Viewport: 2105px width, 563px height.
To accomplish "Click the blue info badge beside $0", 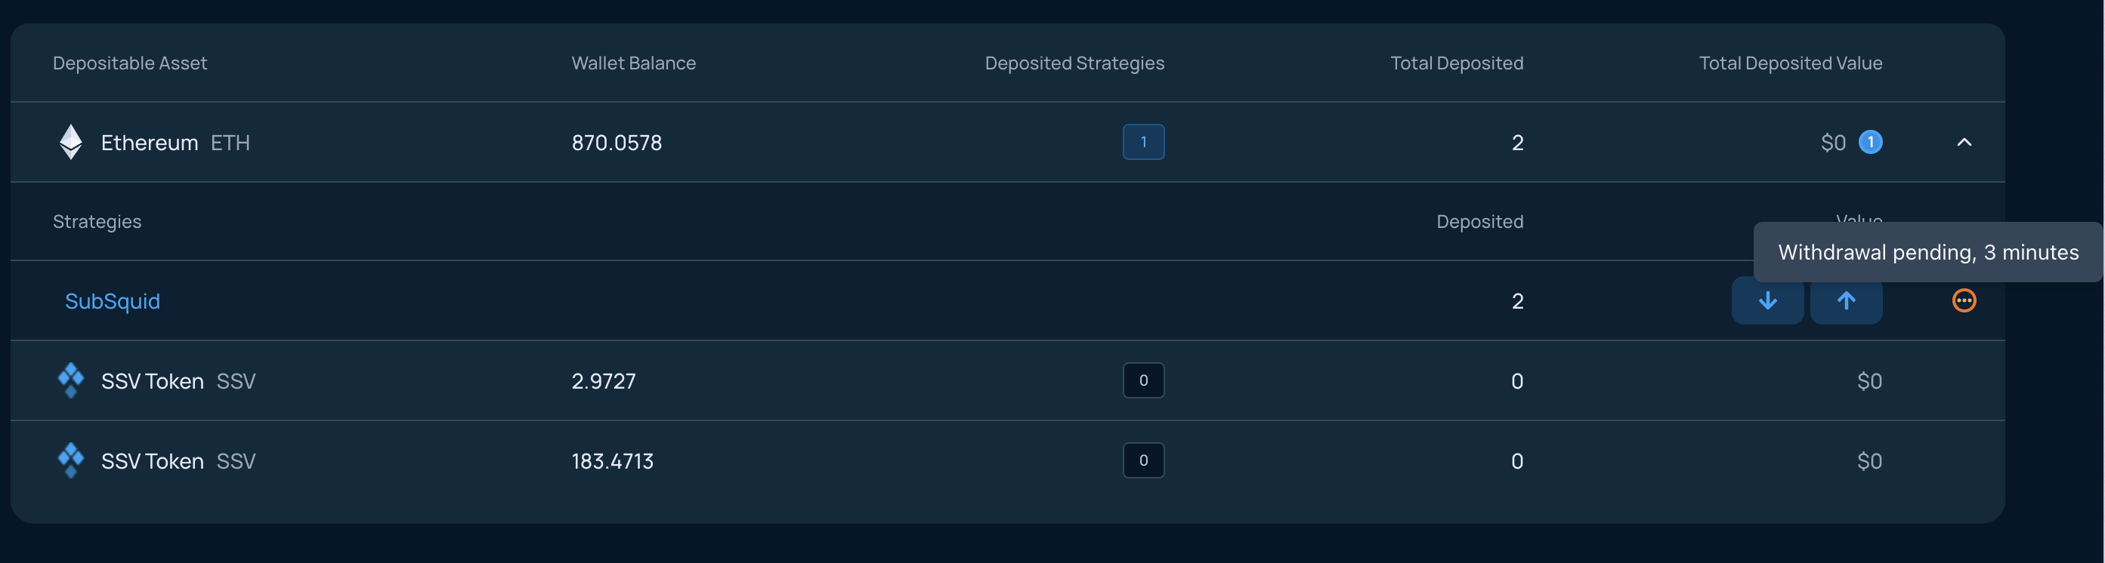I will click(x=1871, y=142).
